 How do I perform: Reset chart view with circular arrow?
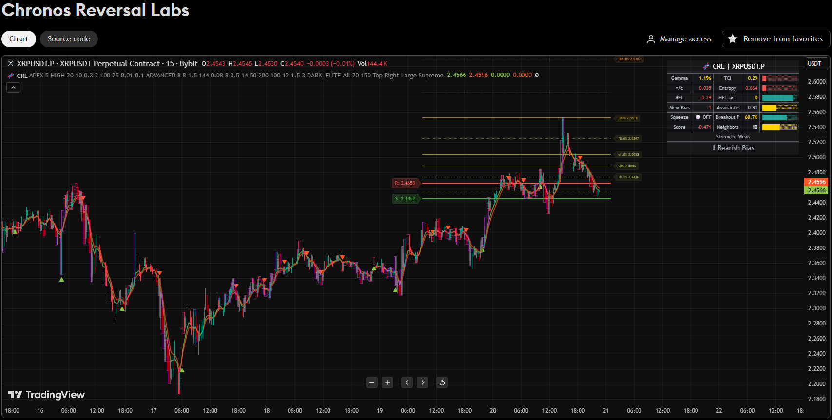[442, 382]
